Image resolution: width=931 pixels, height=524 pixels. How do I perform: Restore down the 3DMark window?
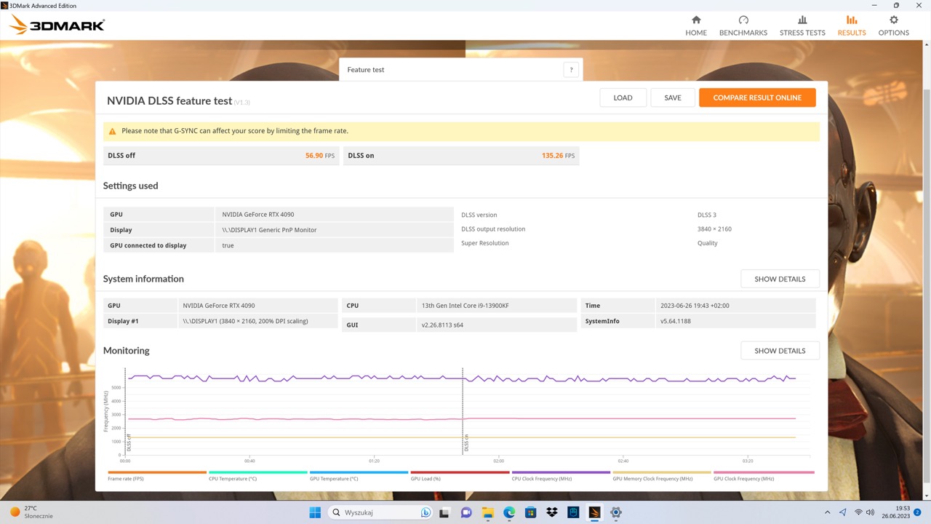pos(896,5)
